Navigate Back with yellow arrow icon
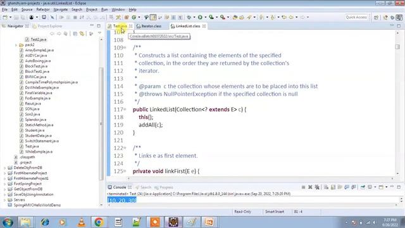405x228 pixels. click(291, 17)
